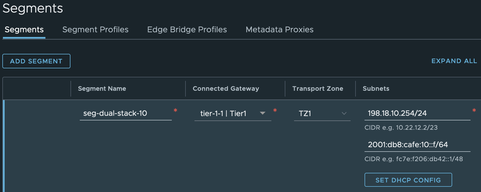Screen dimensions: 481x192
Task: Go to the Edge Bridge Profiles tab
Action: [x=187, y=30]
